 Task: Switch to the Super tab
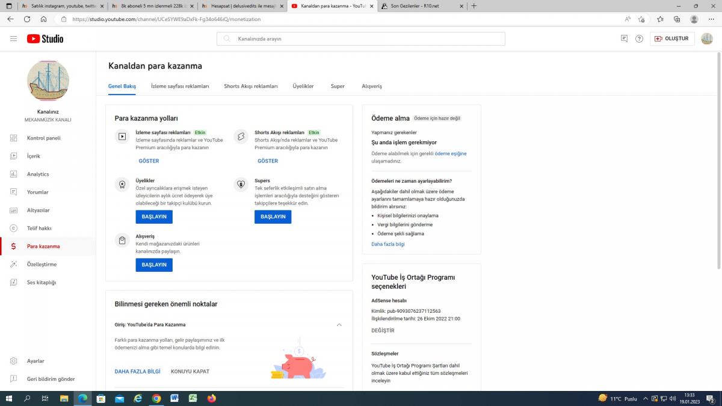pyautogui.click(x=338, y=86)
